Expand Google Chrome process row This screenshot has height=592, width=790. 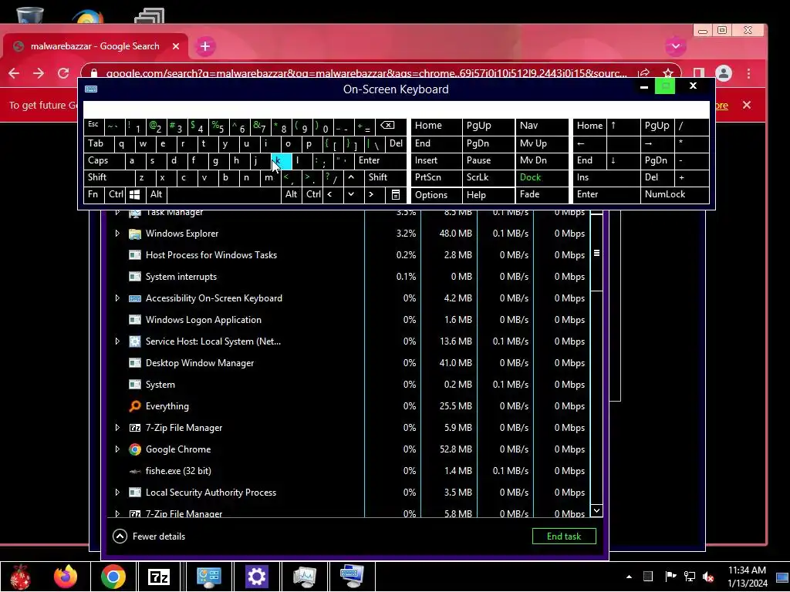(x=117, y=449)
